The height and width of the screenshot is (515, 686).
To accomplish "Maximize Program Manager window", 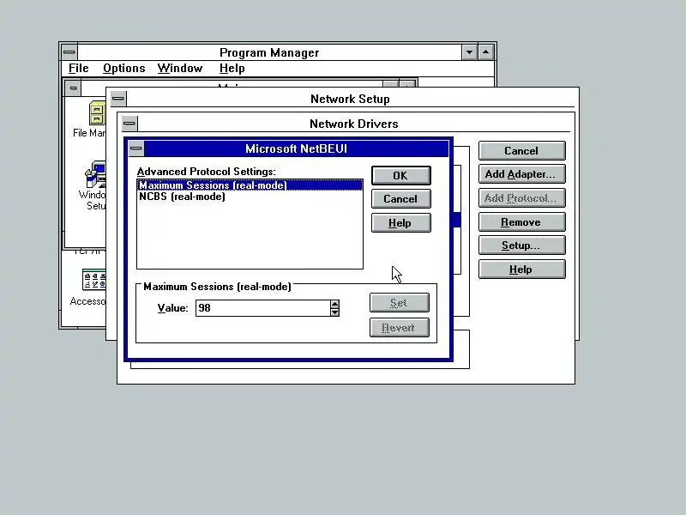I will point(486,52).
